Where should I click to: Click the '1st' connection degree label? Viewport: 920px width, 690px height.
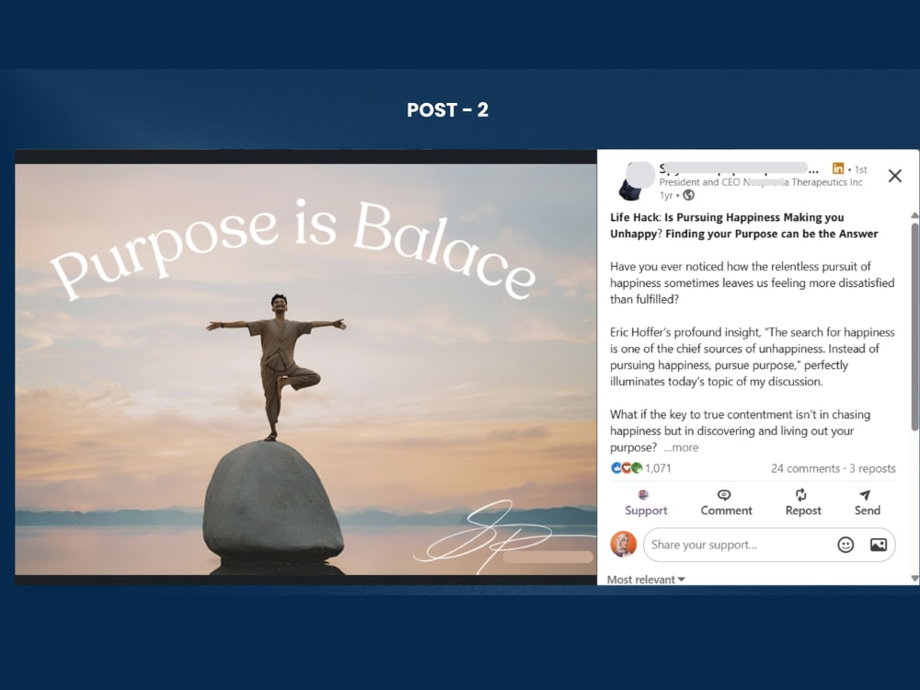tap(861, 169)
